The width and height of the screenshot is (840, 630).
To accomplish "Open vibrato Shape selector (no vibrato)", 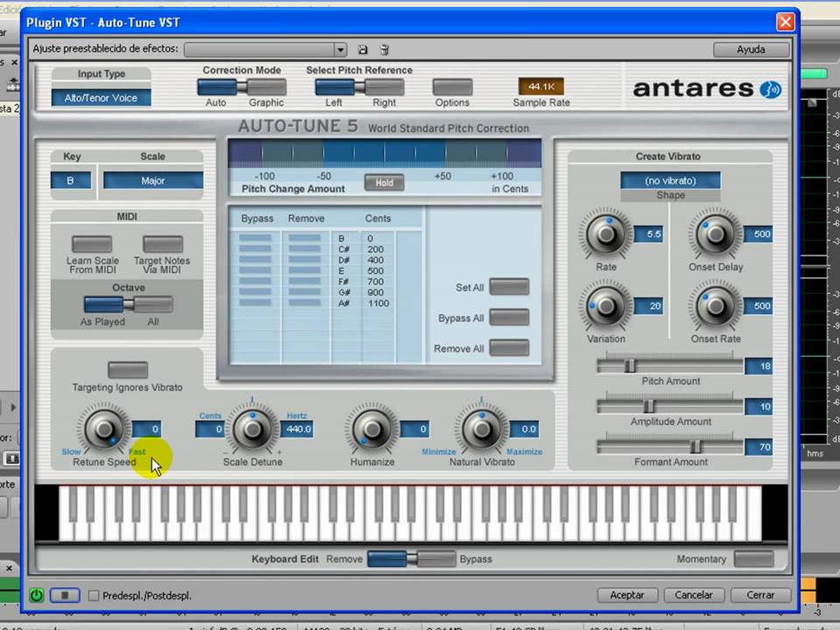I will (670, 180).
